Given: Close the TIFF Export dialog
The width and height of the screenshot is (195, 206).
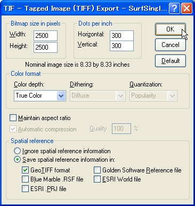Looking at the screenshot, I should click(x=186, y=9).
